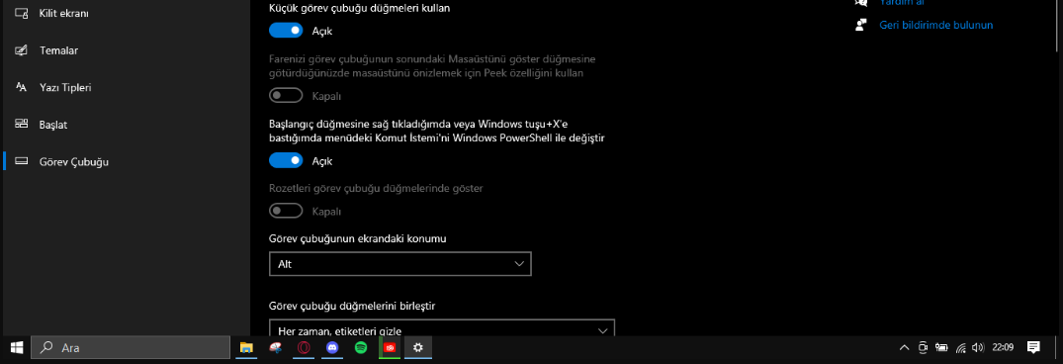1063x364 pixels.
Task: Open the Başlat settings page
Action: (126, 125)
